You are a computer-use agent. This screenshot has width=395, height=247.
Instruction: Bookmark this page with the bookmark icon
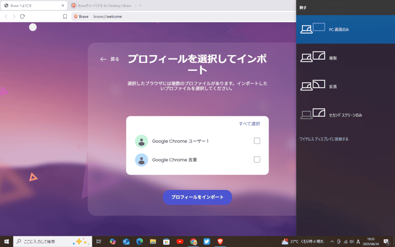(x=65, y=17)
